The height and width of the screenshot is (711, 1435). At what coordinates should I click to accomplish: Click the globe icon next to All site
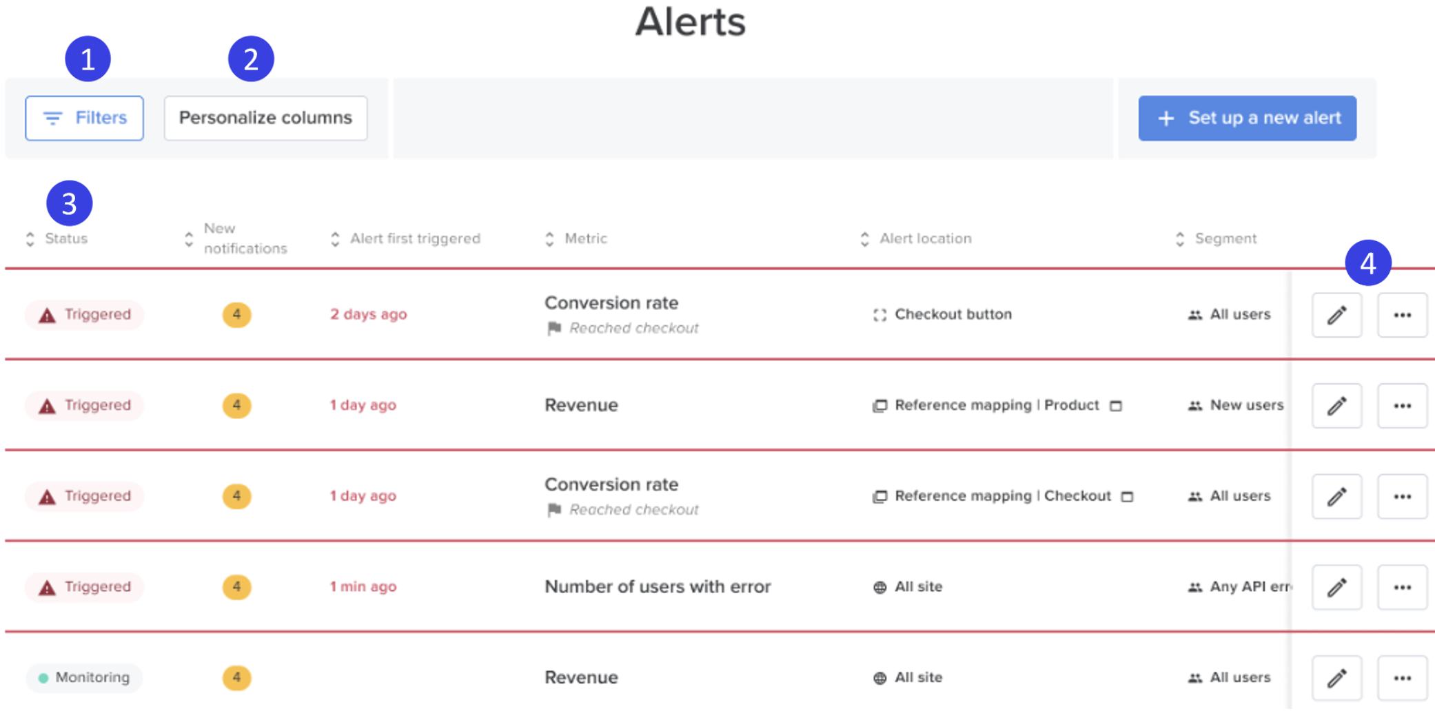click(x=879, y=587)
